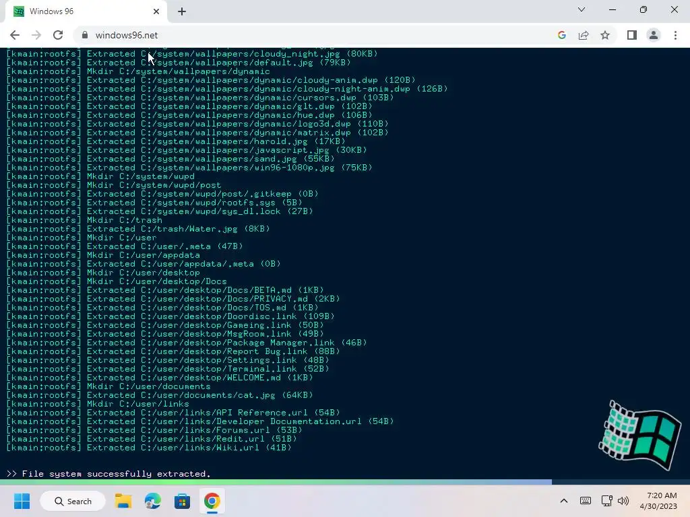
Task: Click the Doordisc.link (109B) line
Action: point(170,316)
